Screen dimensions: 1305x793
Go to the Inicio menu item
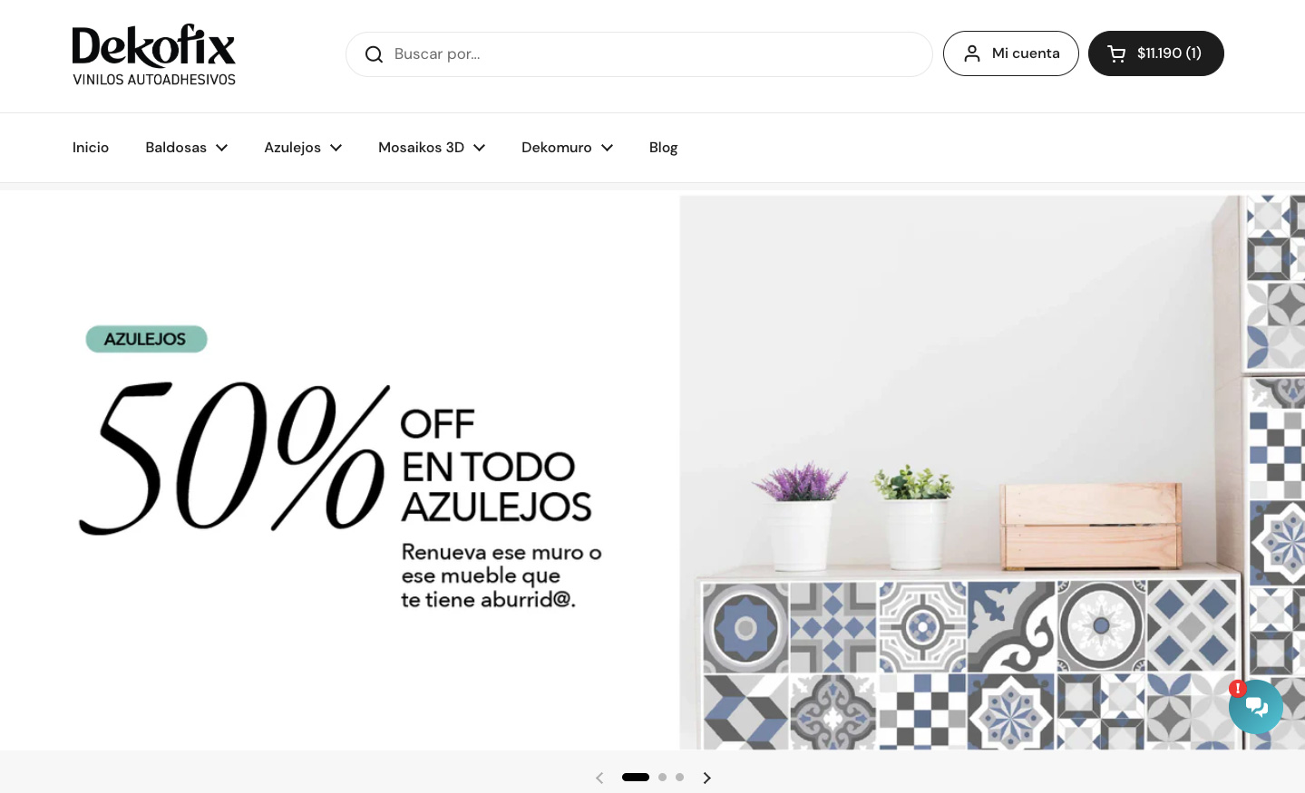91,148
